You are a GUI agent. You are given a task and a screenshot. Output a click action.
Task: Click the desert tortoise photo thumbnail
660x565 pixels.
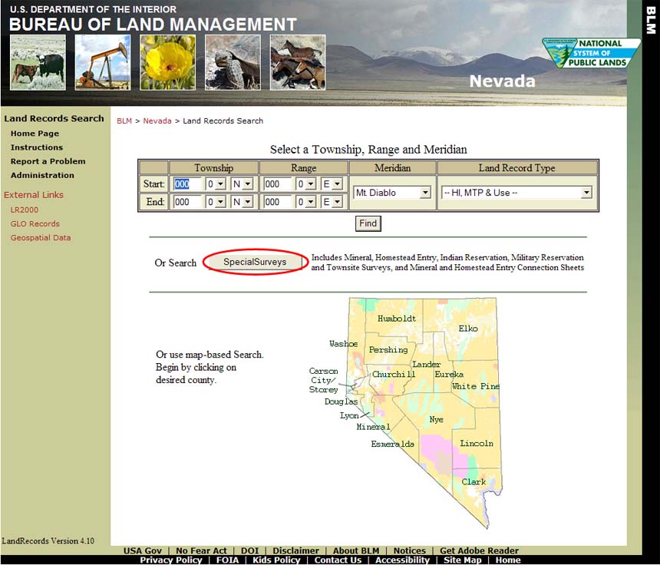(233, 62)
